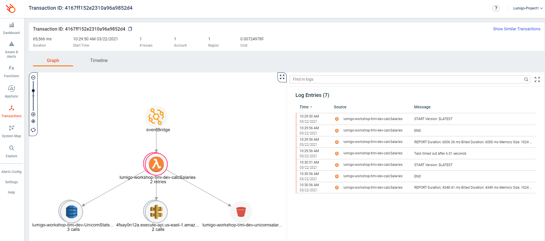Select the UnicornStats DynamoDB node

click(71, 212)
